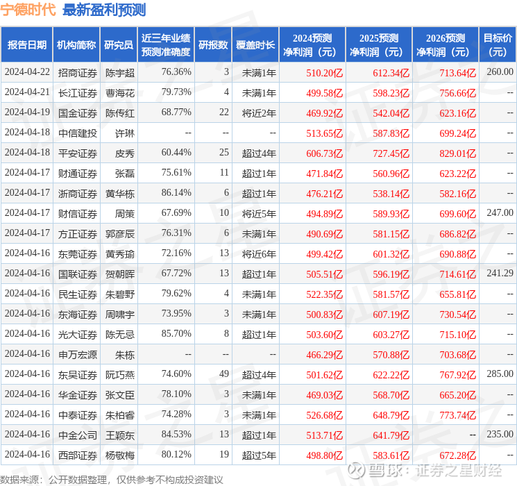Click the 报告日期 column header
517x486 pixels.
26,45
